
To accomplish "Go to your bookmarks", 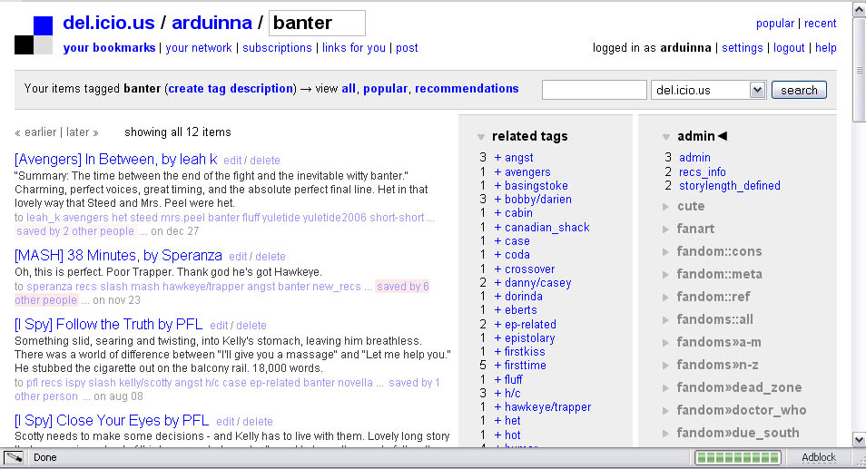I will click(109, 48).
